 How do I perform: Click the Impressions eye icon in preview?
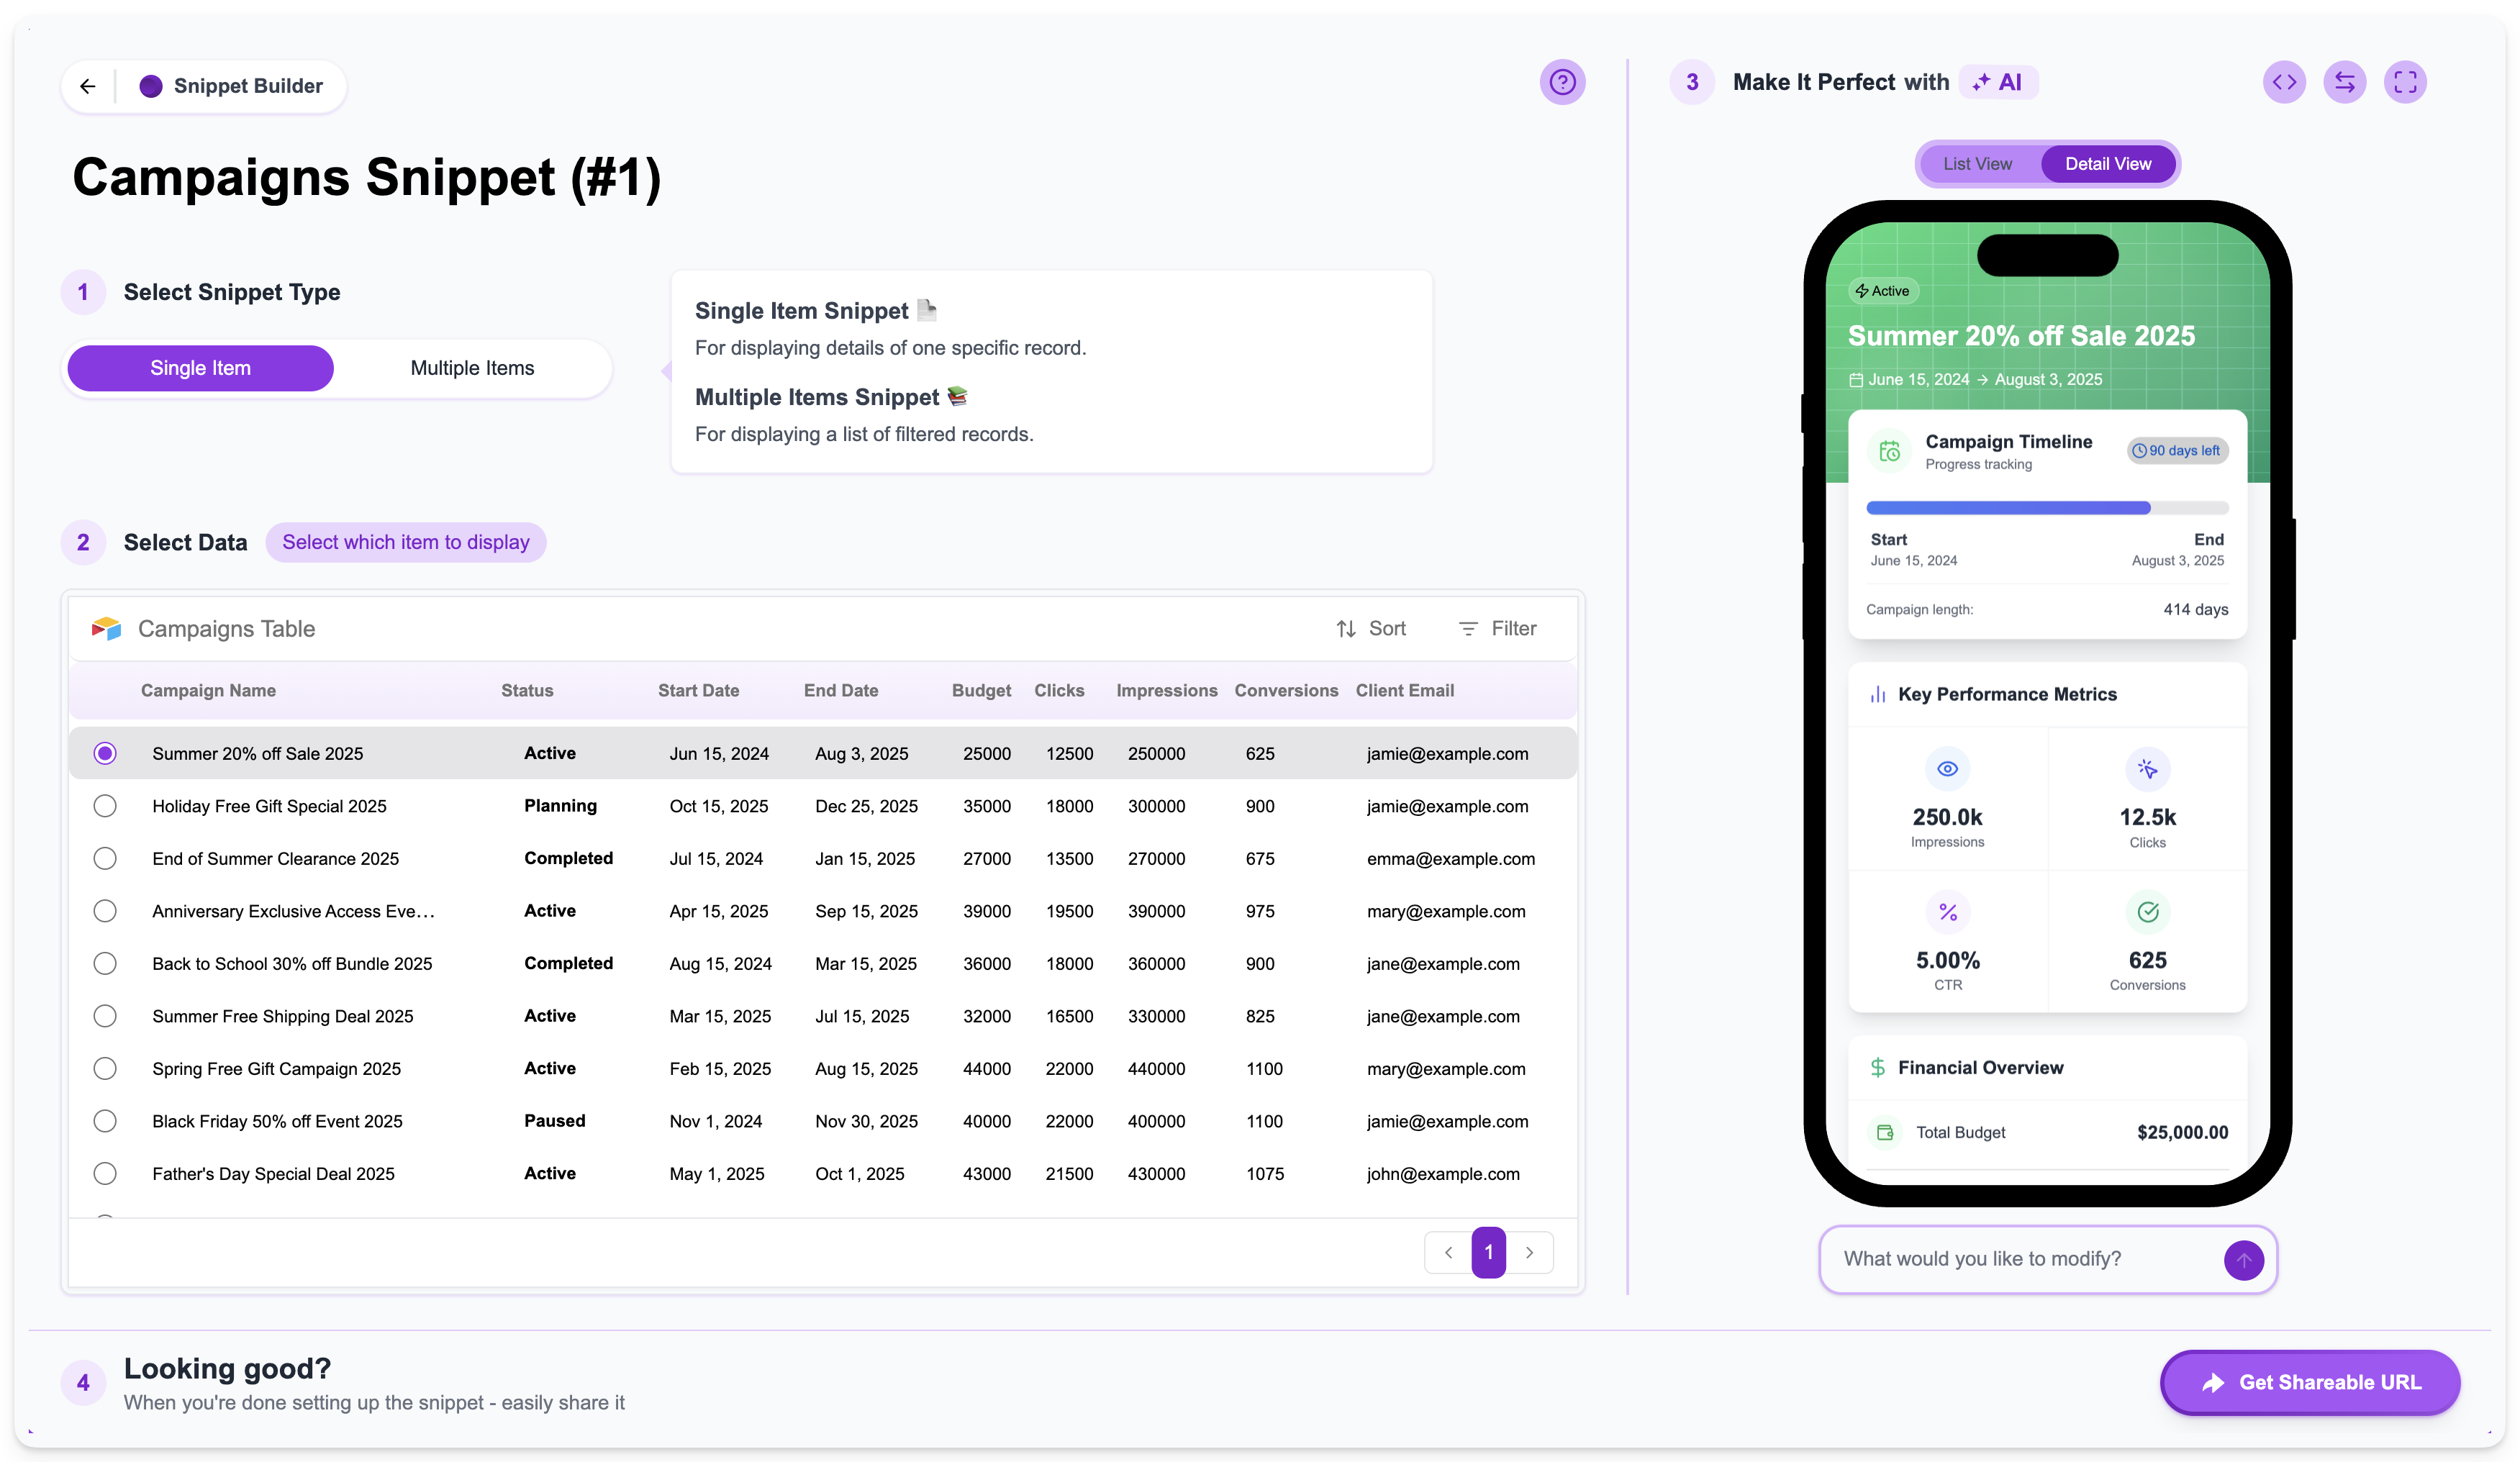[x=1947, y=769]
